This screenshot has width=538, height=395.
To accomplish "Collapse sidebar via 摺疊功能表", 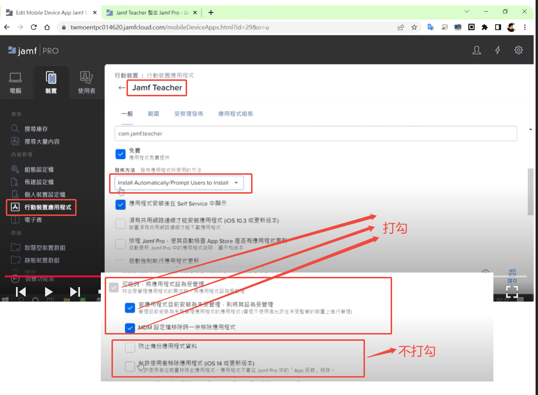I will pyautogui.click(x=33, y=279).
